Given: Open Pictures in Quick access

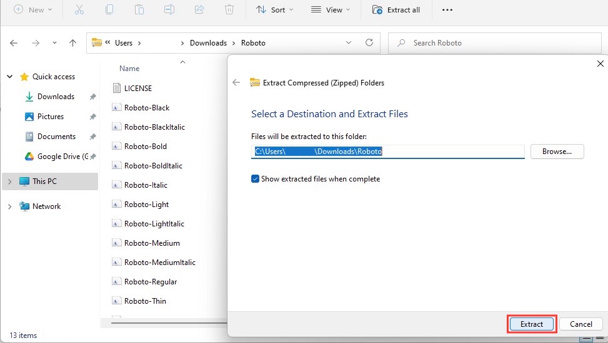Looking at the screenshot, I should (x=51, y=117).
